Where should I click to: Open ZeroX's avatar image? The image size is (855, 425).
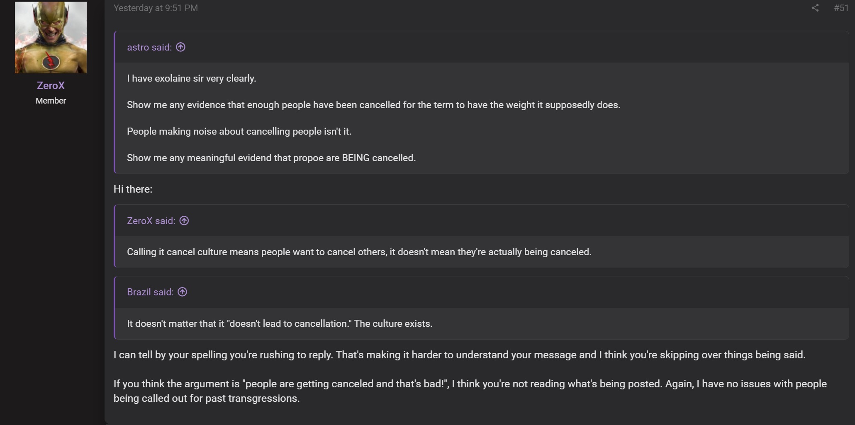pyautogui.click(x=51, y=37)
